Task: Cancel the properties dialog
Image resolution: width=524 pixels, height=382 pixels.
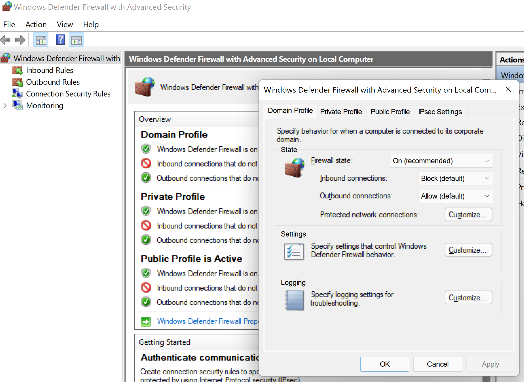Action: (438, 364)
